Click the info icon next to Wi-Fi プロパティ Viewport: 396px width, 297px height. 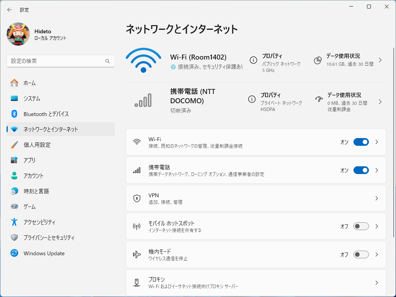(x=253, y=60)
